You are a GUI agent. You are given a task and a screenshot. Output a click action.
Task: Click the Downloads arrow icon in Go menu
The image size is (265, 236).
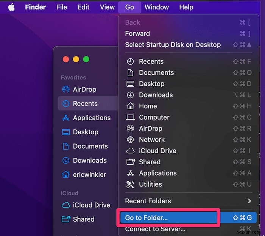click(x=130, y=95)
